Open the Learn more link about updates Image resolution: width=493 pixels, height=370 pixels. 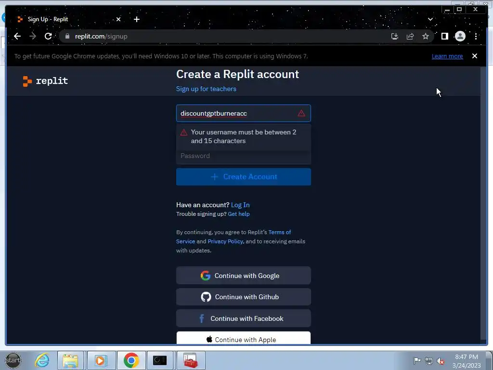pos(447,56)
